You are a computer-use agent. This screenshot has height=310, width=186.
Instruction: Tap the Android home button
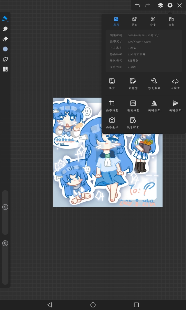pos(93,305)
